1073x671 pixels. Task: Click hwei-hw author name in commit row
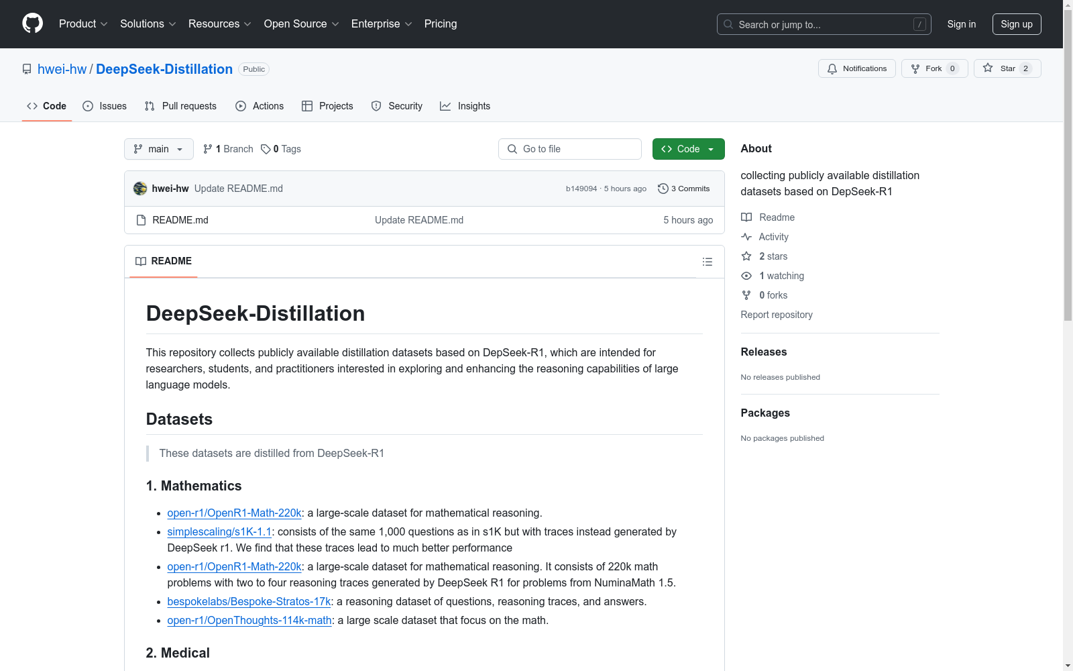click(x=170, y=189)
